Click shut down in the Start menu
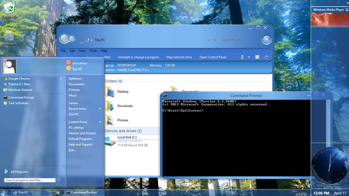349x196 pixels. coord(79,63)
